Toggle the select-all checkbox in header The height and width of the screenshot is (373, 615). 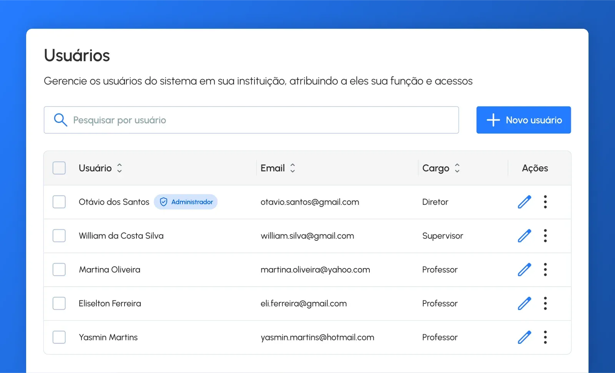(59, 168)
